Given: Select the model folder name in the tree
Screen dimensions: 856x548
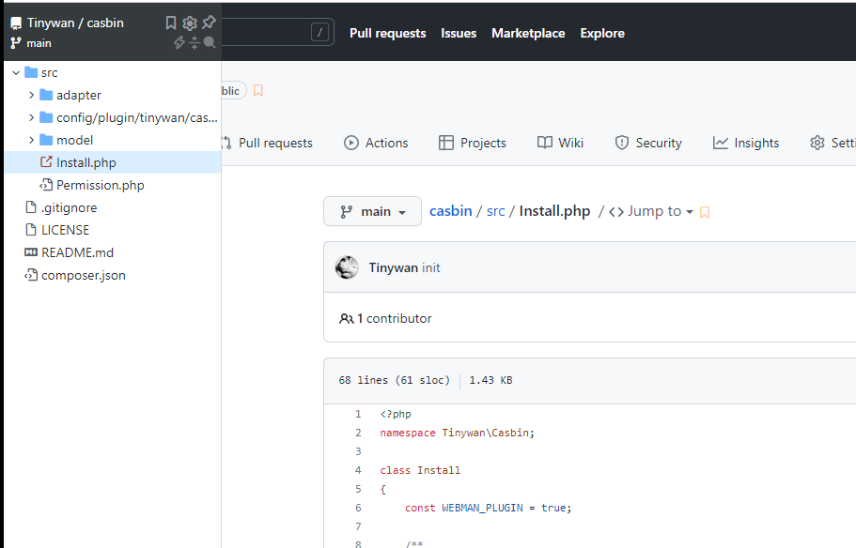Looking at the screenshot, I should point(75,140).
